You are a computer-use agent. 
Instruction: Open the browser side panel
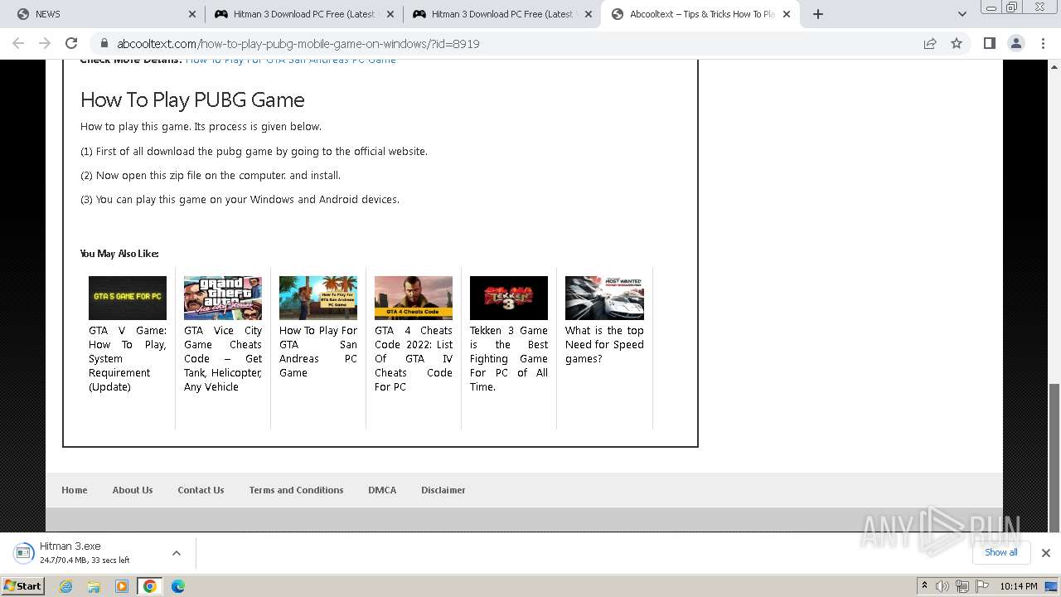pyautogui.click(x=989, y=43)
